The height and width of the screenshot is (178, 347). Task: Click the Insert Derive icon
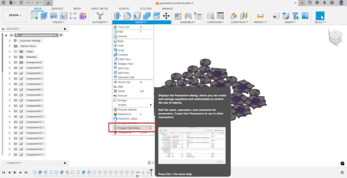tap(286, 16)
